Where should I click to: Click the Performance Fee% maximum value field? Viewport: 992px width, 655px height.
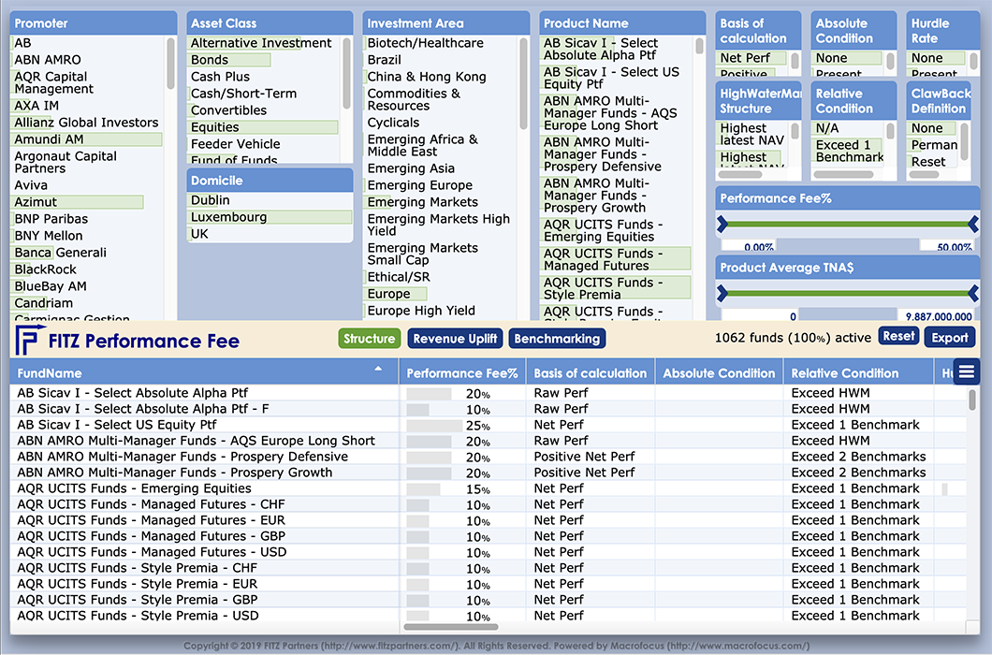(946, 247)
